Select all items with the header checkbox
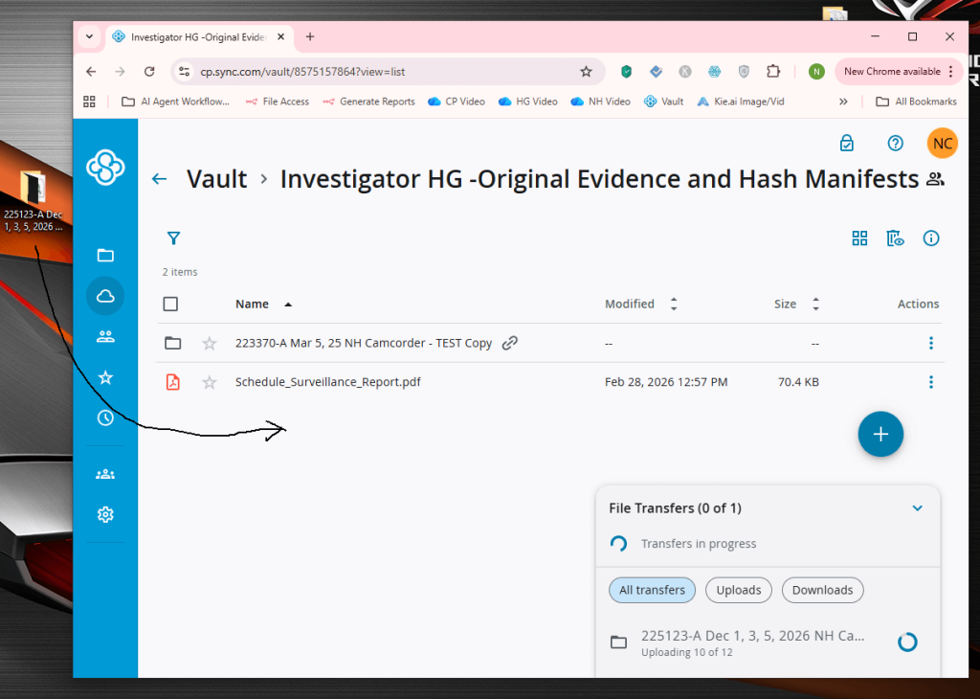The image size is (980, 699). click(170, 304)
